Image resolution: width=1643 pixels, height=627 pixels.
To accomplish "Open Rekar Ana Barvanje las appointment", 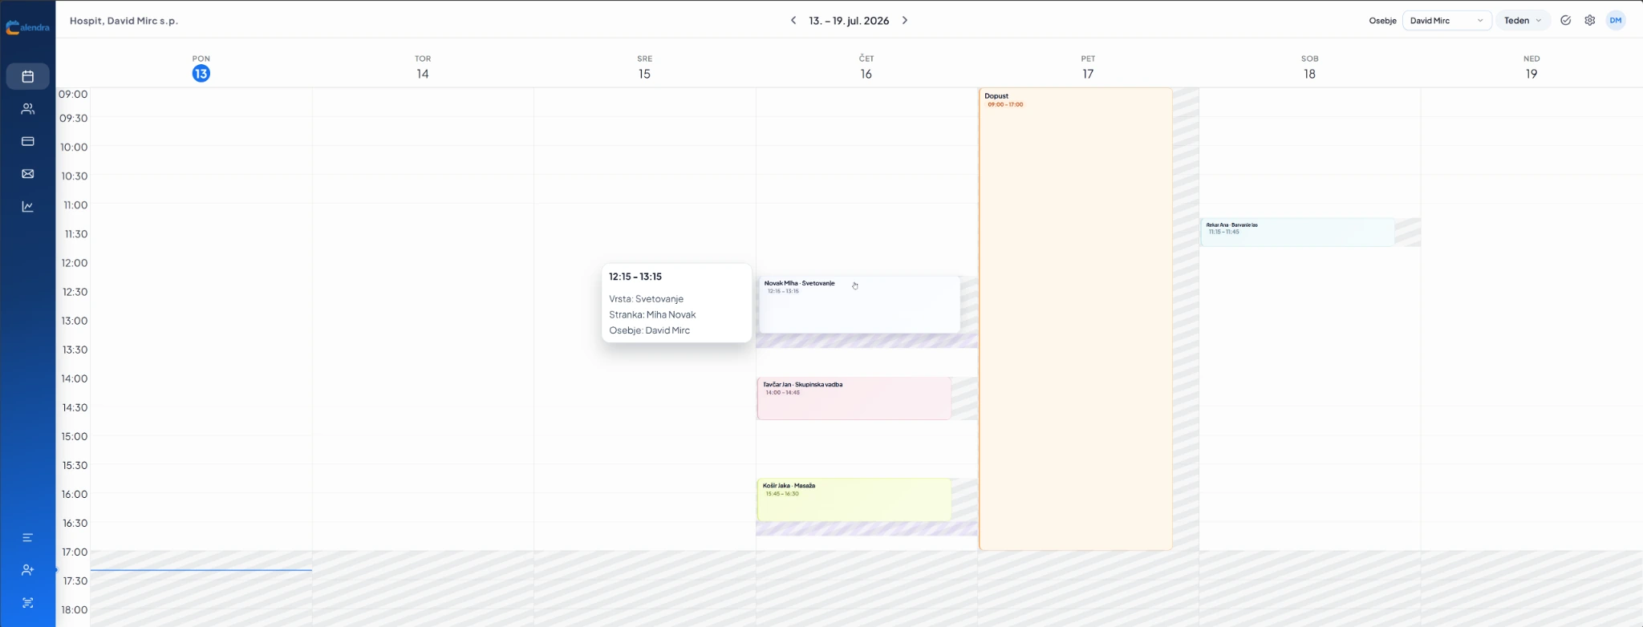I will point(1297,233).
